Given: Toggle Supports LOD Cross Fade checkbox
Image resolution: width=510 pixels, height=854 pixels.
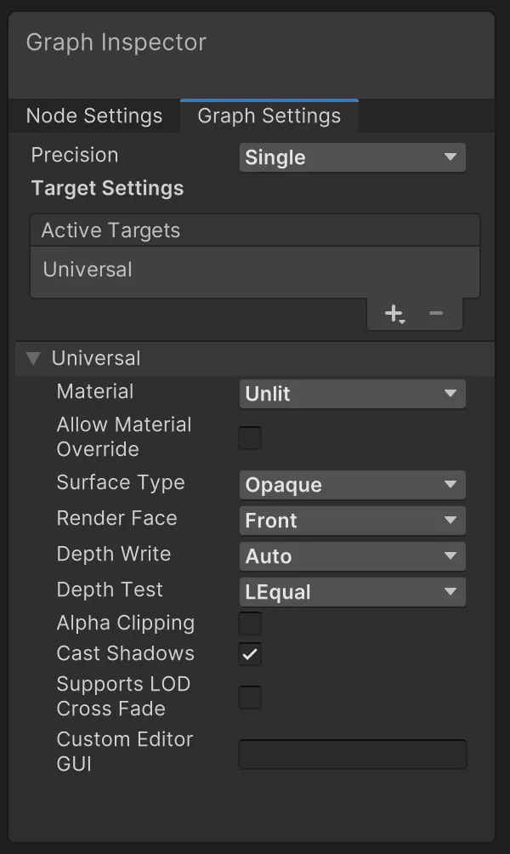Looking at the screenshot, I should click(x=250, y=697).
